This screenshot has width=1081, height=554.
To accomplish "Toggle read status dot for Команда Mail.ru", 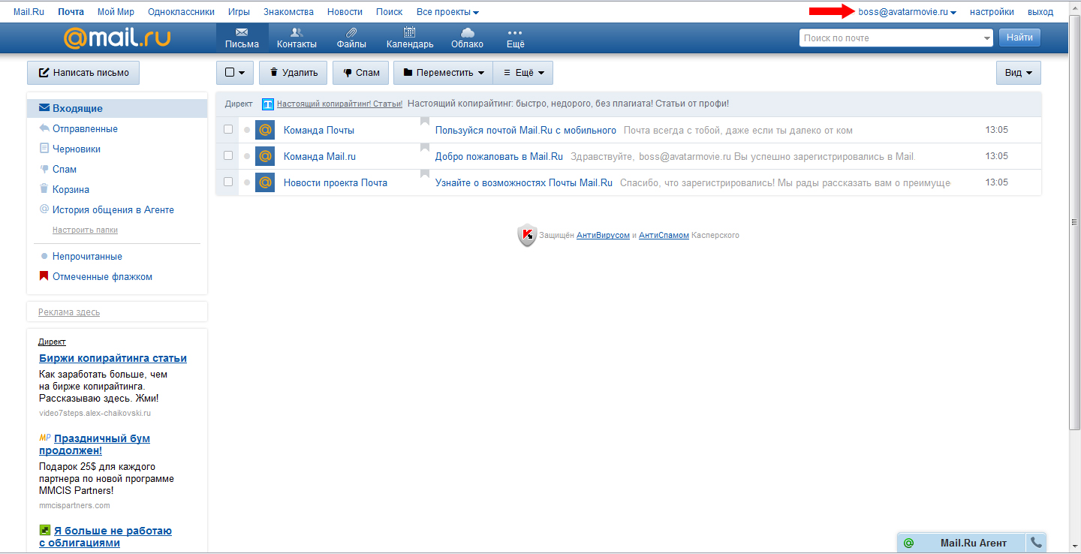I will [247, 156].
